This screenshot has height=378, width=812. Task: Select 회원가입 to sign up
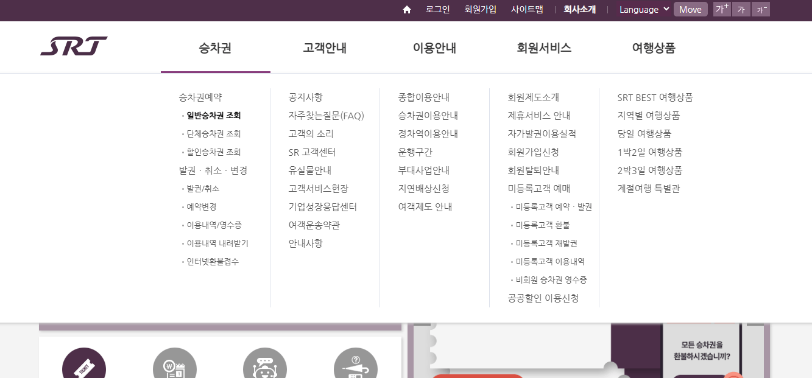(481, 9)
